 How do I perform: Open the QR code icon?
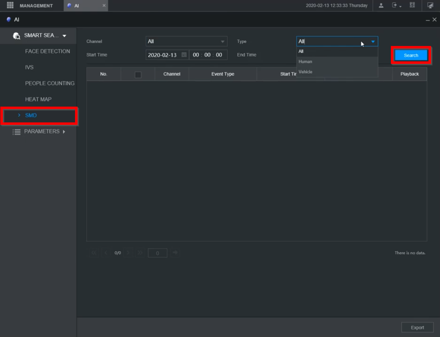coord(412,5)
